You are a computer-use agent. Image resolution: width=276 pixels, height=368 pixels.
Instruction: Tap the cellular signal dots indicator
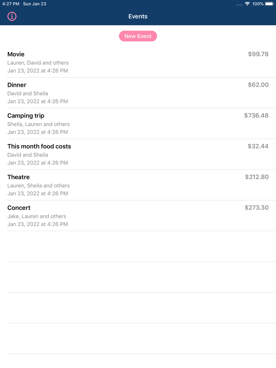(x=239, y=4)
